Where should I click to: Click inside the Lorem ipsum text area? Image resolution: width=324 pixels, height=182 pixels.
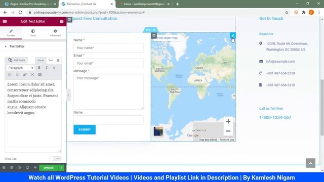[x=33, y=113]
